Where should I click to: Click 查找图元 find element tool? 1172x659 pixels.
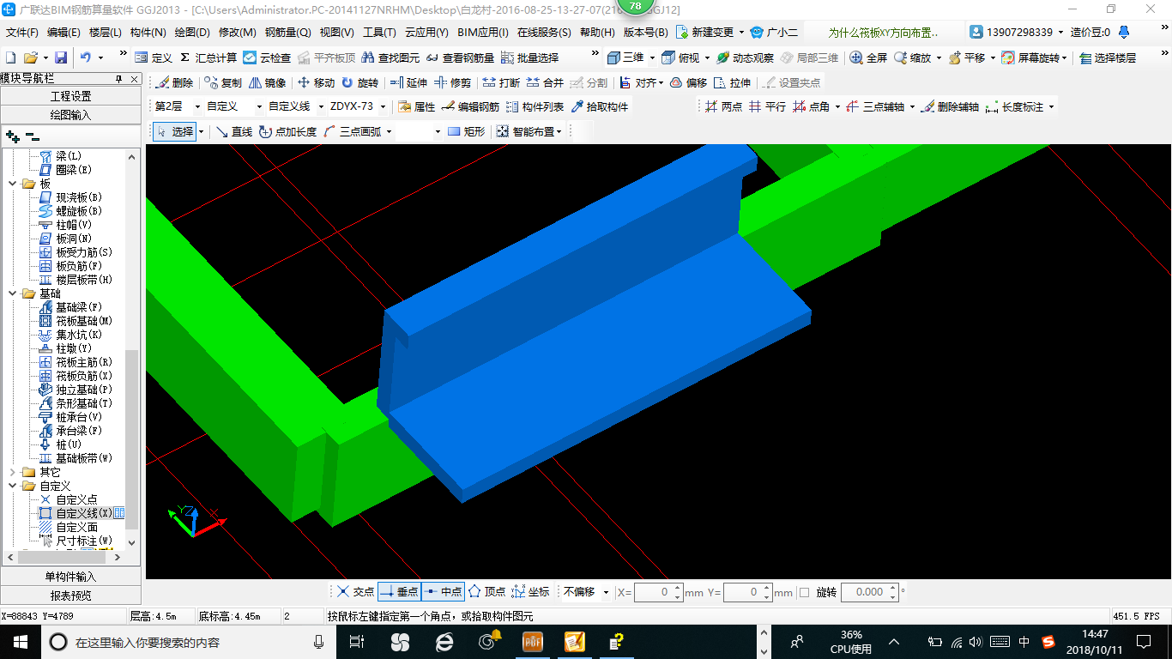[390, 57]
